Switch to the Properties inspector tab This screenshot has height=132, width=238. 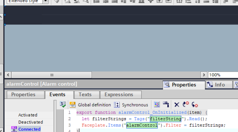click(184, 85)
